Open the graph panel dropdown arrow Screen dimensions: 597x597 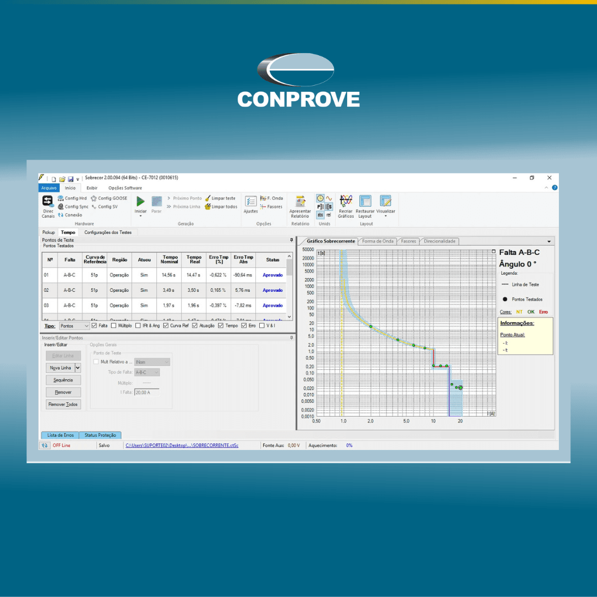[x=549, y=241]
